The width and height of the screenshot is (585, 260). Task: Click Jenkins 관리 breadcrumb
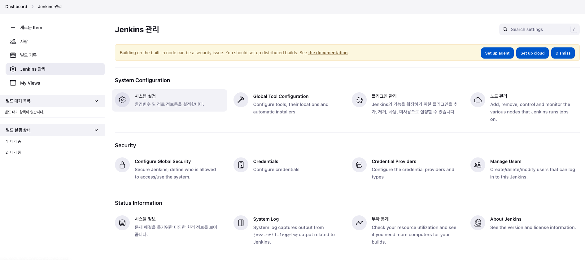[x=50, y=7]
